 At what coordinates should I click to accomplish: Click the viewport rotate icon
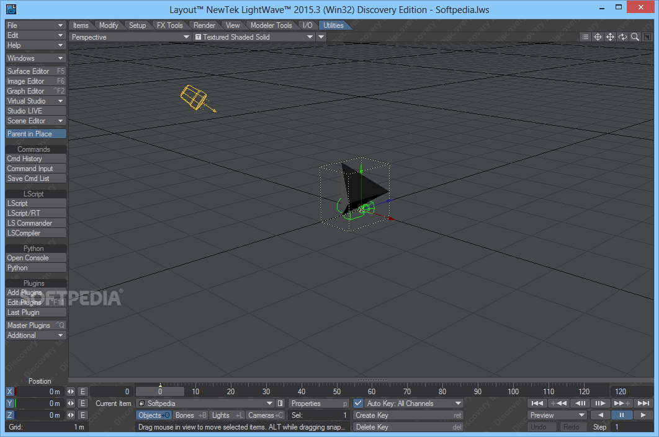pos(622,37)
